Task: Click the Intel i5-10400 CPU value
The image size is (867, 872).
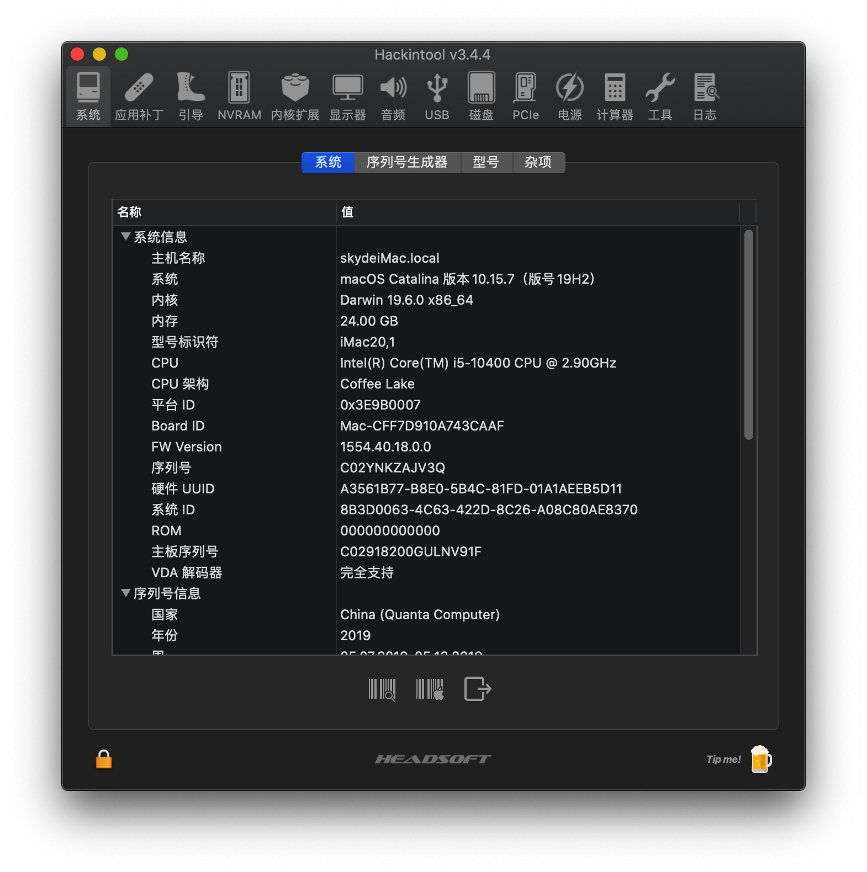Action: click(x=478, y=363)
